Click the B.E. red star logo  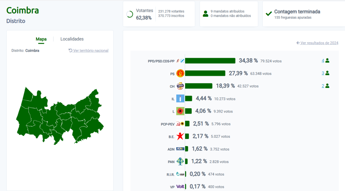pyautogui.click(x=180, y=136)
